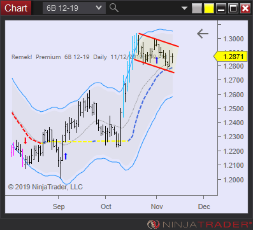
Task: Click the blue up arrow near September
Action: [x=66, y=156]
